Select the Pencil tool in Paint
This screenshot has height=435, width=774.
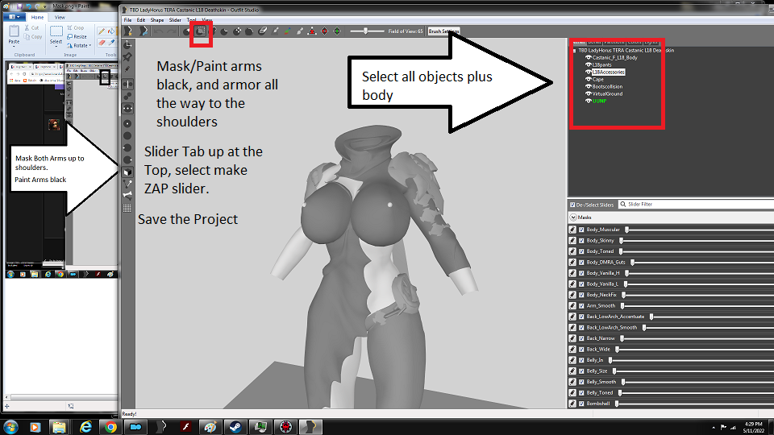click(102, 31)
